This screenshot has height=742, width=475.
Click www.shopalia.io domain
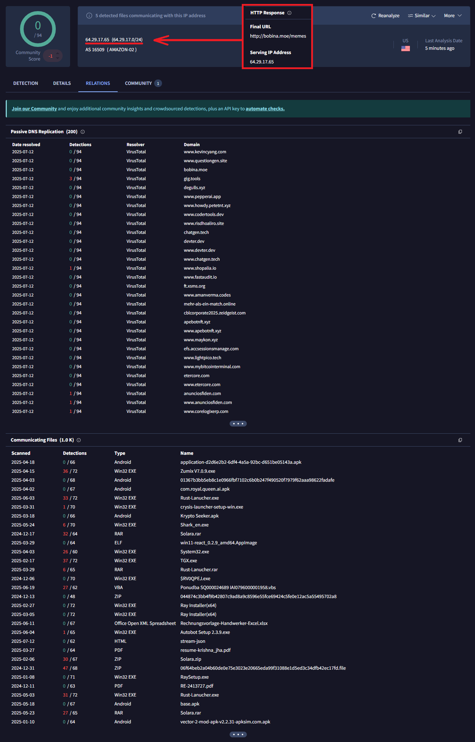pyautogui.click(x=200, y=268)
